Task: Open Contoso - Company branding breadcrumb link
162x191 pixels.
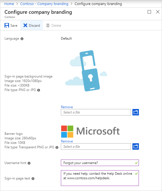Action: coord(44,4)
